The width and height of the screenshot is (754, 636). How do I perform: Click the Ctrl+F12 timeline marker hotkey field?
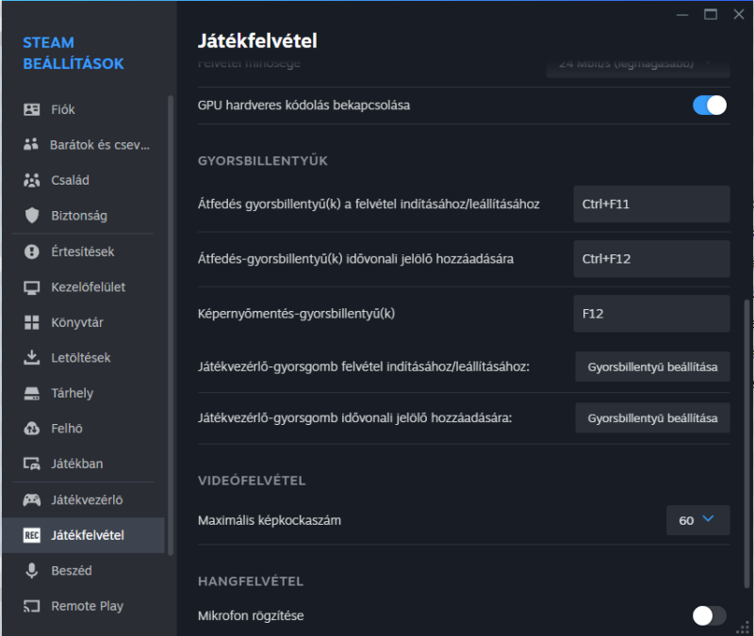(x=651, y=259)
